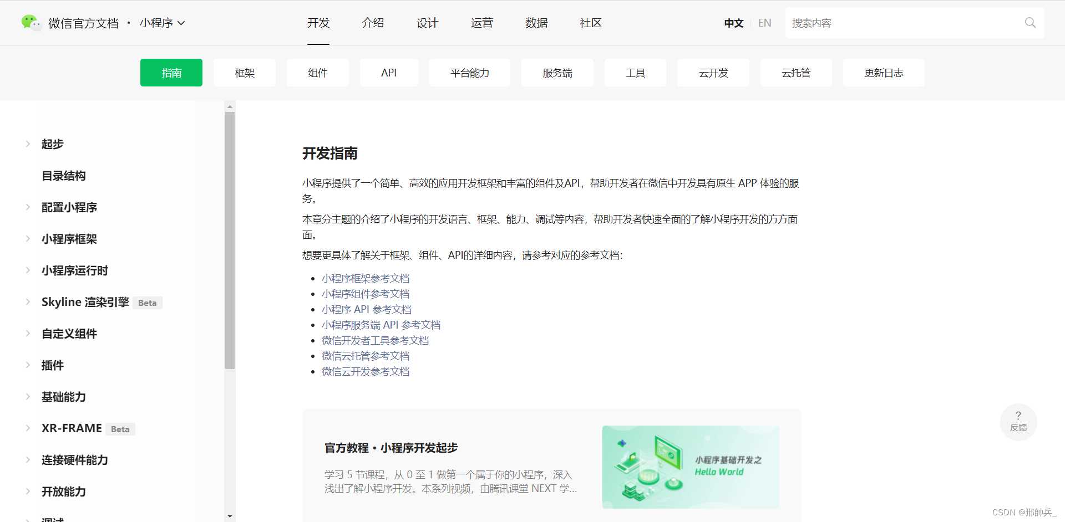The width and height of the screenshot is (1065, 522).
Task: Switch language to 中文
Action: tap(733, 23)
